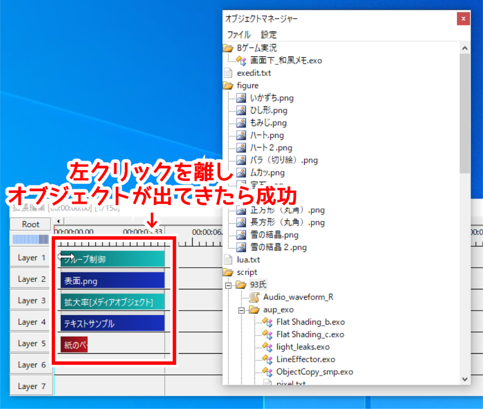The width and height of the screenshot is (483, 409).
Task: Select the LineEffector.exo file icon
Action: coord(267,359)
